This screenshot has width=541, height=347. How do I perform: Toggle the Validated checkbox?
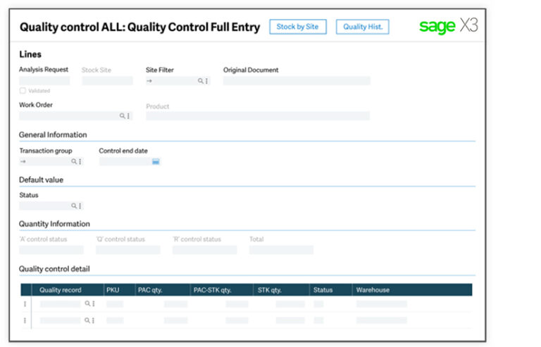23,91
